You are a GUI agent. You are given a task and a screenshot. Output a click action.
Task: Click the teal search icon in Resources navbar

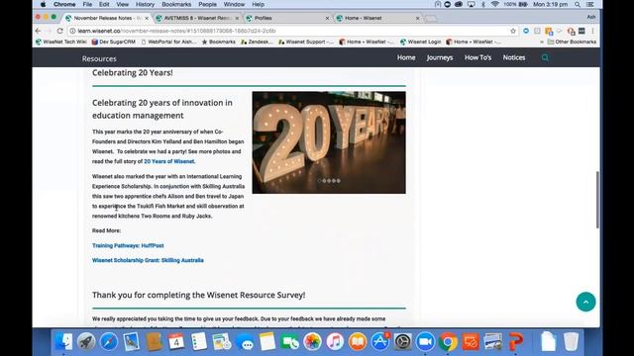tap(545, 57)
